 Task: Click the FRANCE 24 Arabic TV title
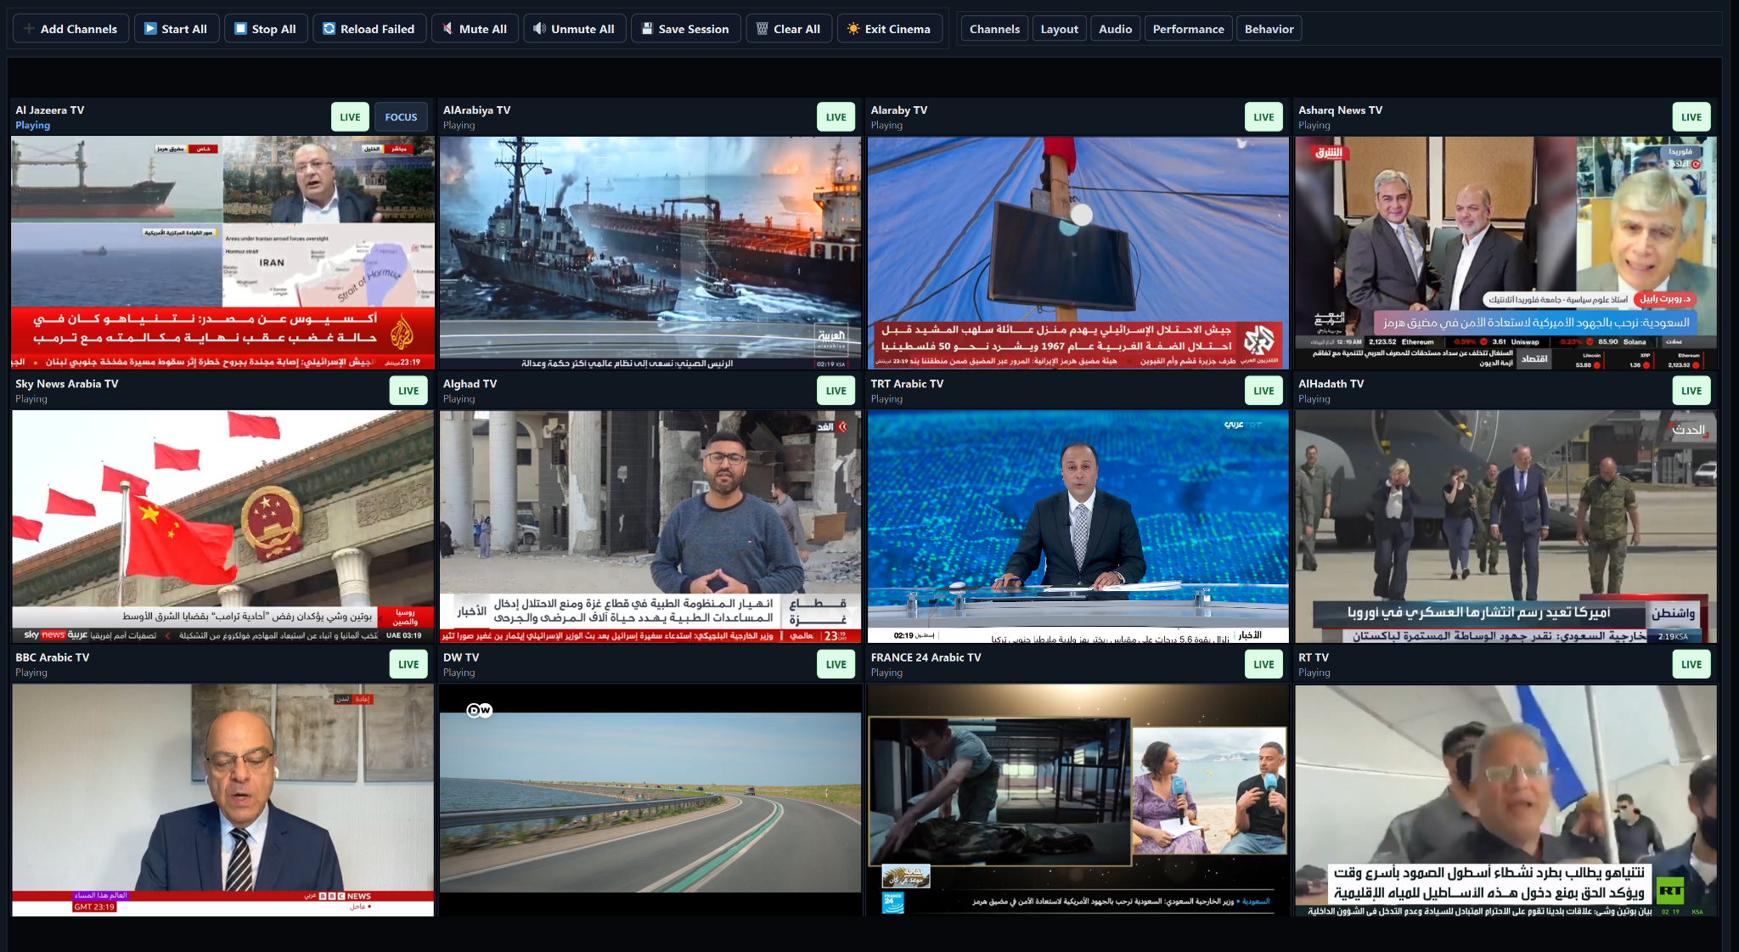click(926, 657)
